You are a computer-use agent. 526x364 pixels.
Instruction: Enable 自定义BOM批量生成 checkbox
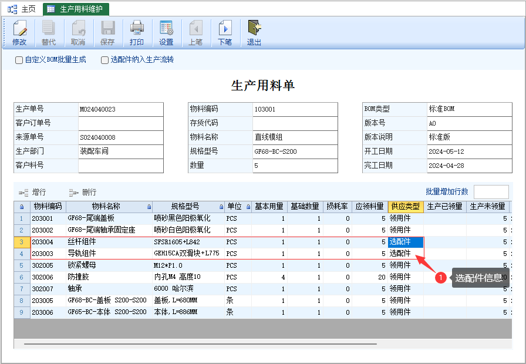click(x=19, y=60)
